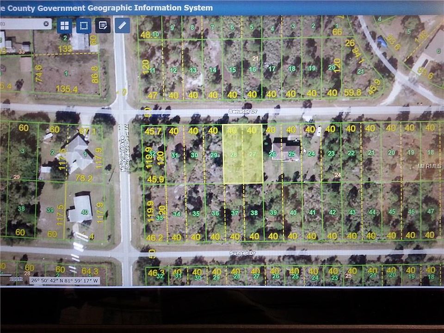Select the dimension label 78.2
Image resolution: width=444 pixels, height=333 pixels.
[84, 178]
